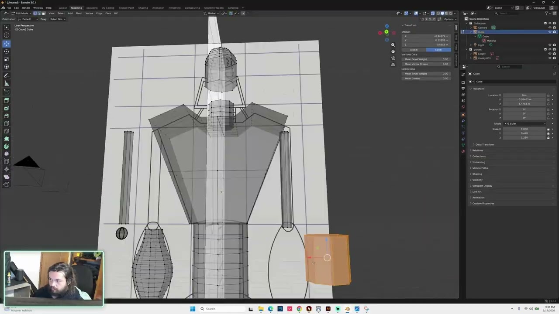
Task: Select the Extrude Region tool
Action: [7, 100]
